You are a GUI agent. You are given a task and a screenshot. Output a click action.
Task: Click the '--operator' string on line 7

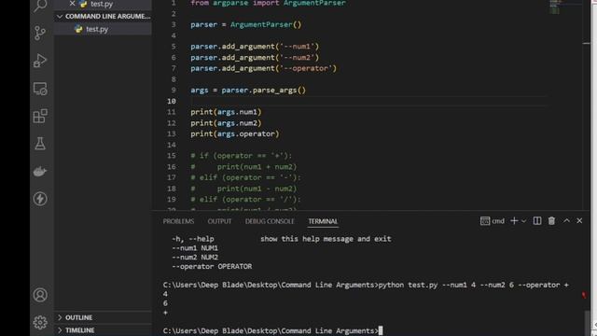coord(306,68)
